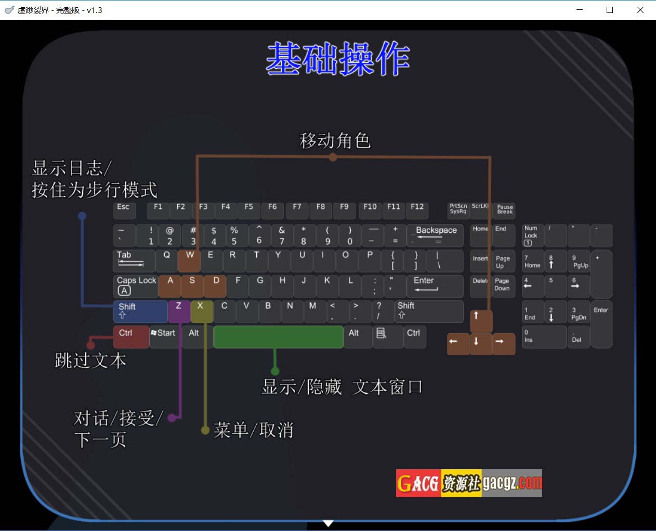Viewport: 656px width, 531px height.
Task: Click the blue left Shift key
Action: click(140, 311)
